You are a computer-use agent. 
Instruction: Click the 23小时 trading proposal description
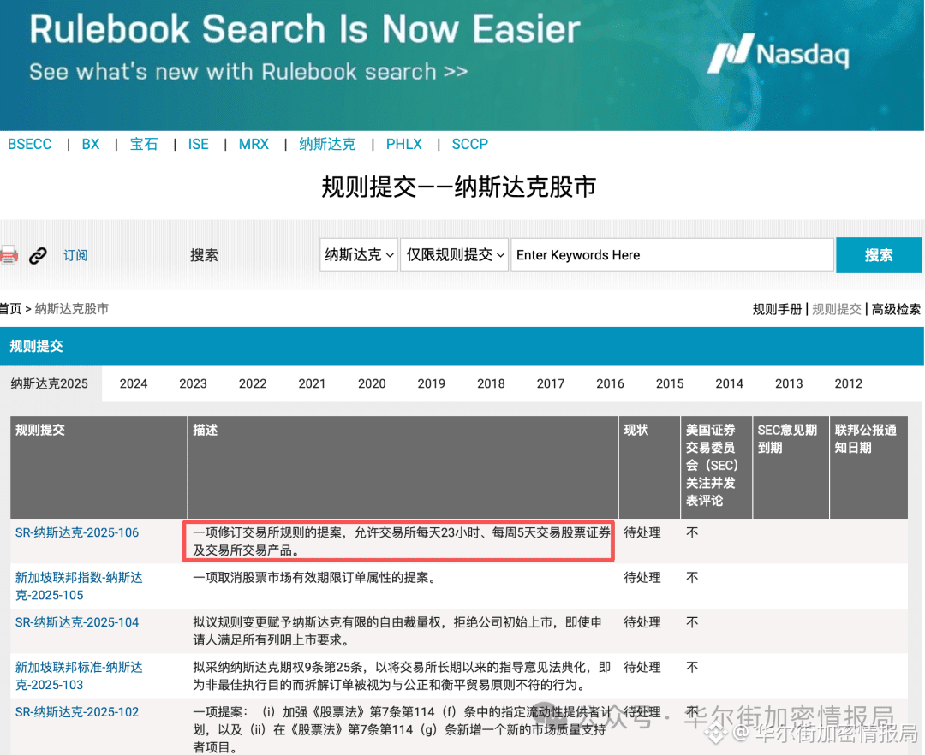[x=401, y=541]
